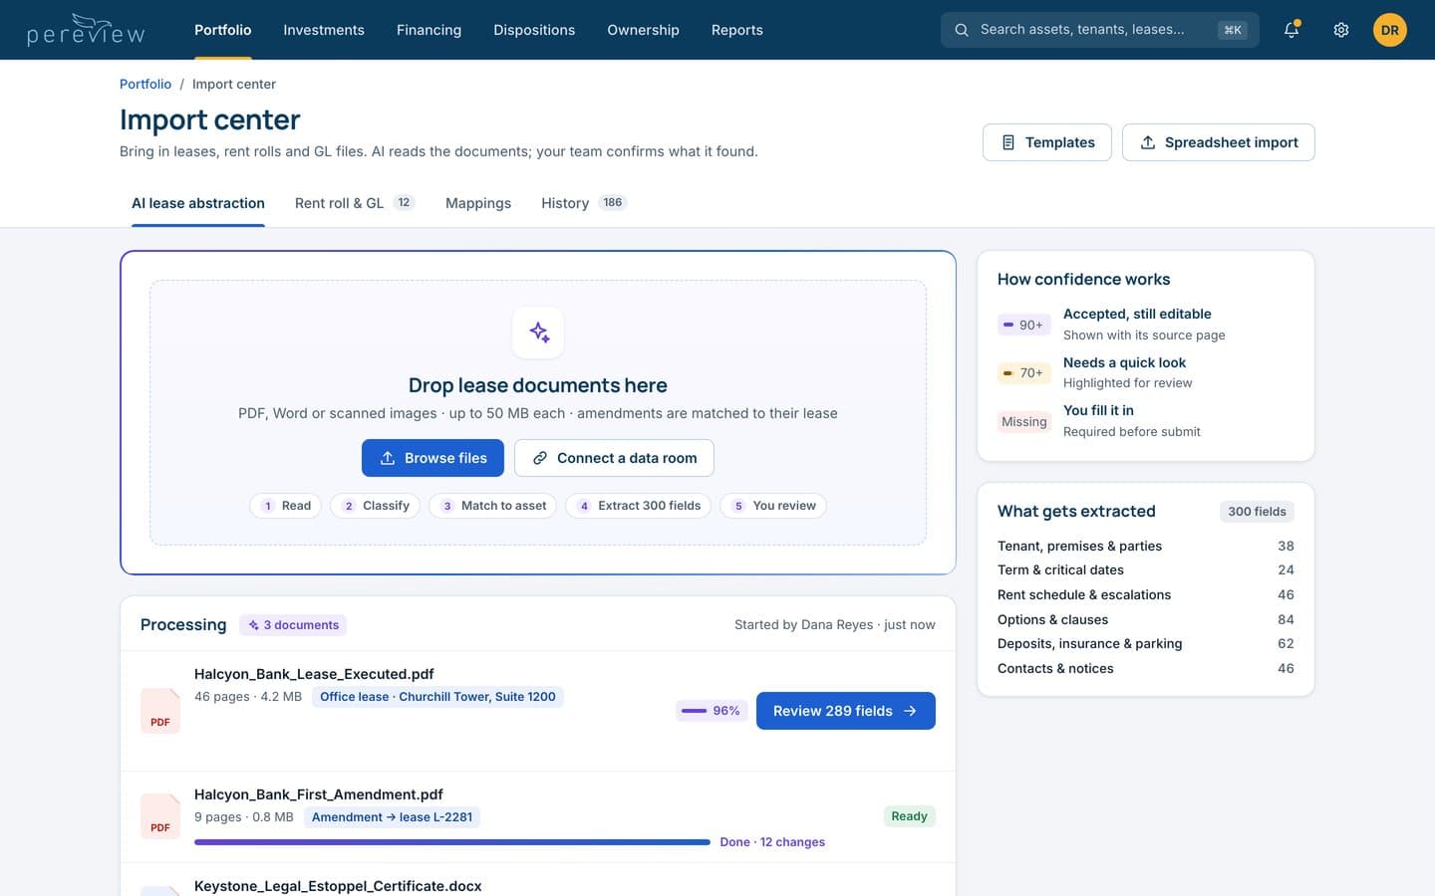Screen dimensions: 1435x896
Task: Open the settings gear
Action: [1341, 30]
